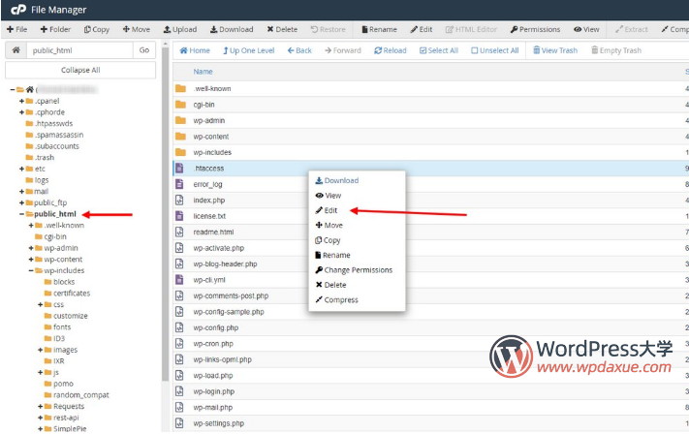This screenshot has width=689, height=434.
Task: Click the Rename tool in toolbar
Action: click(x=377, y=29)
